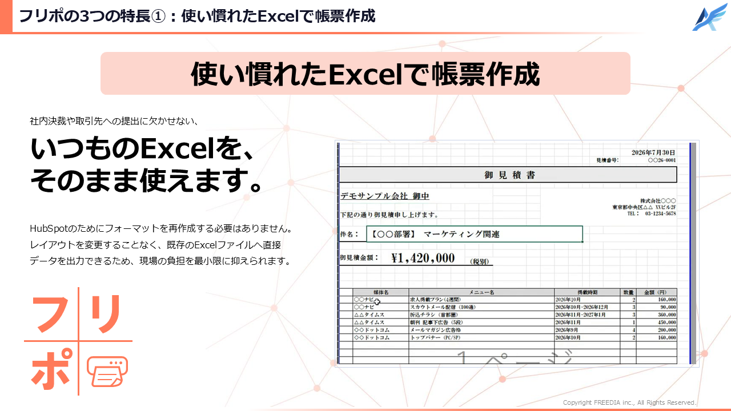
Task: Click the 数量 column header
Action: [x=629, y=292]
